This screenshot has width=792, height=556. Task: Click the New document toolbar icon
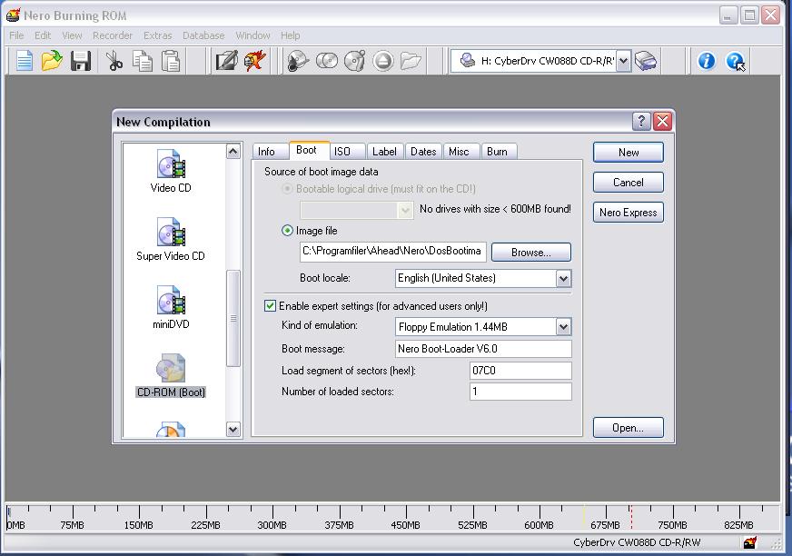(x=25, y=62)
